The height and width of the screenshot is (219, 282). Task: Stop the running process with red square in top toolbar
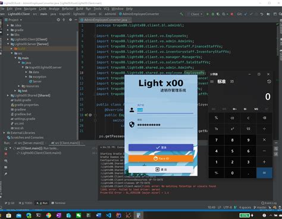pos(231,14)
